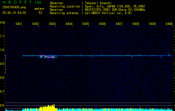Image resolution: width=175 pixels, height=111 pixels.
Task: Click antenna text 2el-HB9CV Vertical
Action: click(100, 13)
